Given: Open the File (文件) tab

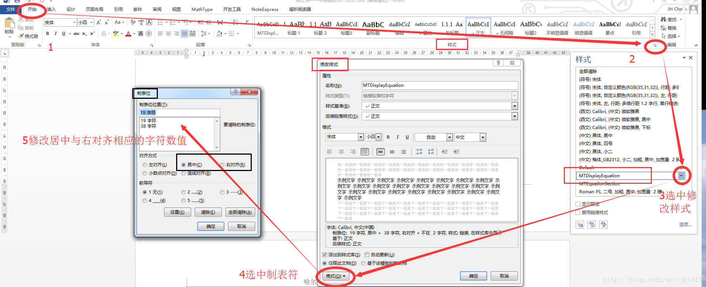Looking at the screenshot, I should (x=11, y=9).
